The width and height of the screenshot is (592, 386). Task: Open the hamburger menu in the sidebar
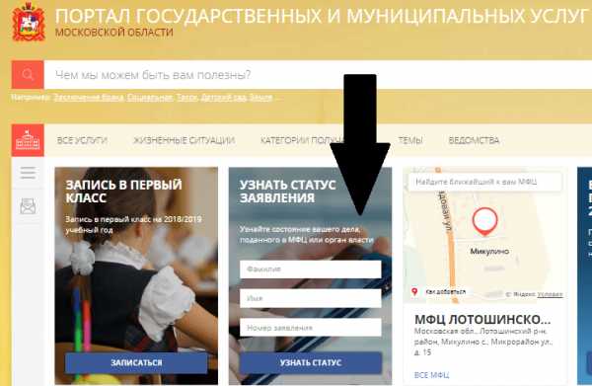pos(28,173)
